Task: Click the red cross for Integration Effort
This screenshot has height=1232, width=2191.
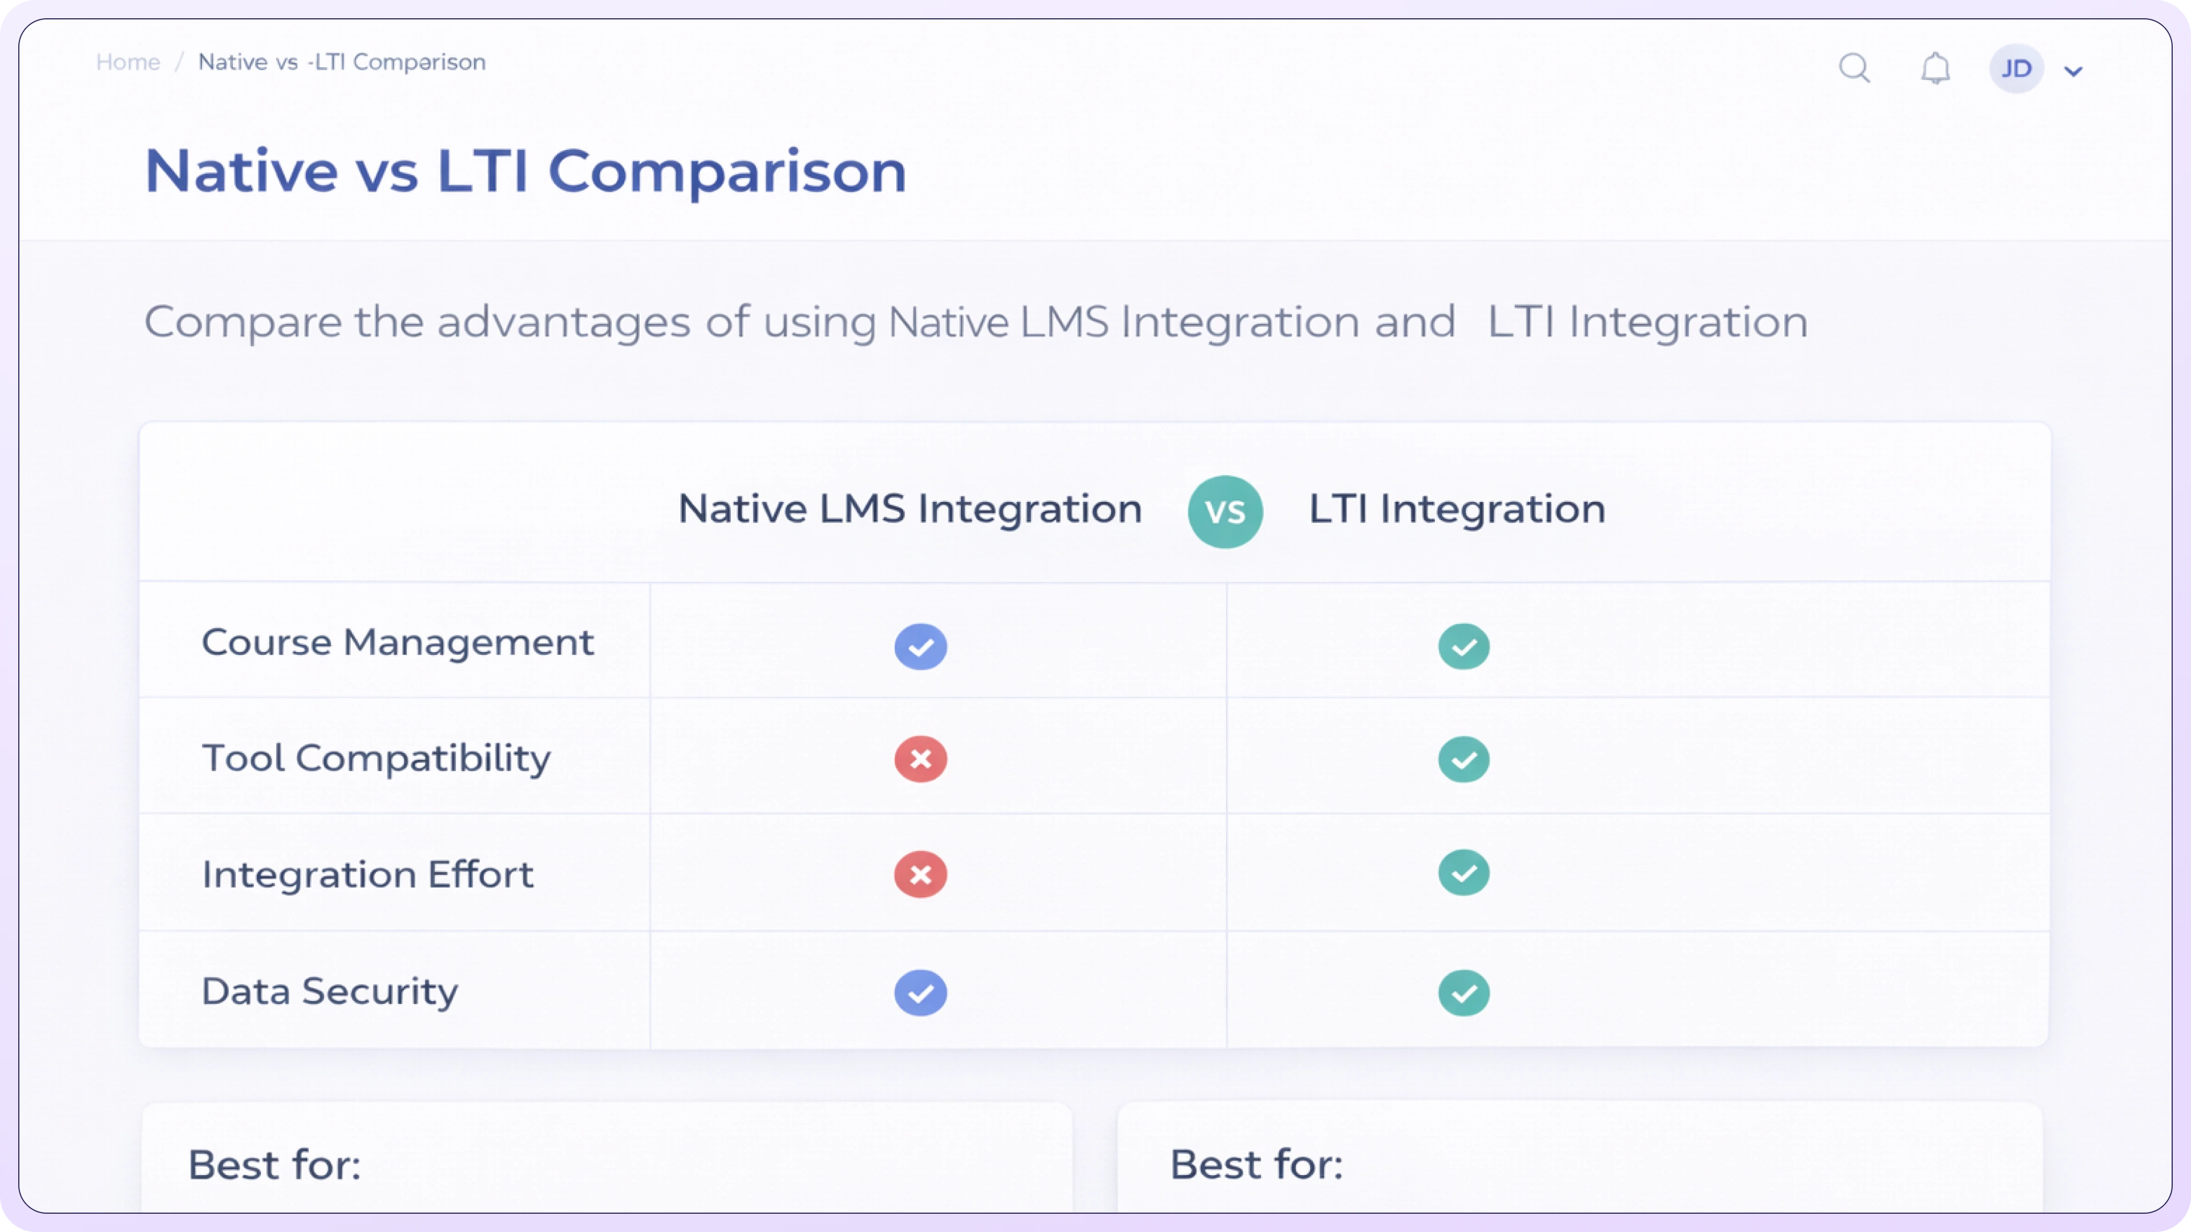Action: click(920, 874)
